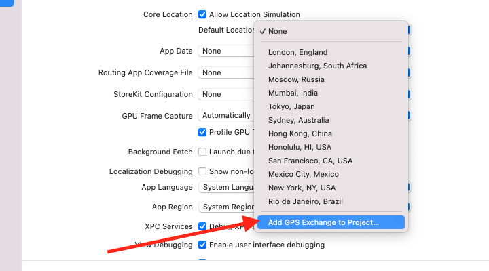Screen dimensions: 489x271
Task: Open the Routing App Coverage File dropdown
Action: (225, 72)
